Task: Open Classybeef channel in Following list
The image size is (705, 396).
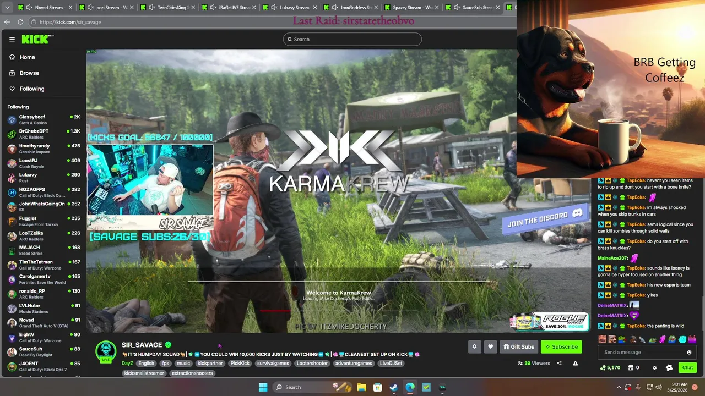Action: (43, 119)
